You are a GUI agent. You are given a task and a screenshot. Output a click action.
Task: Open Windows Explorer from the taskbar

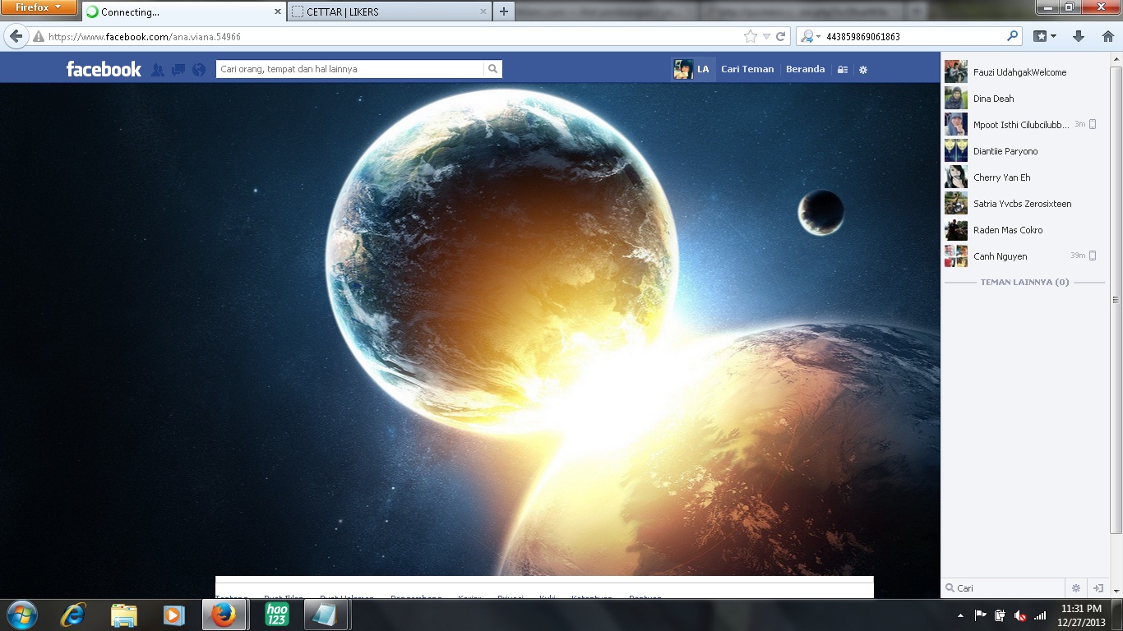click(124, 615)
